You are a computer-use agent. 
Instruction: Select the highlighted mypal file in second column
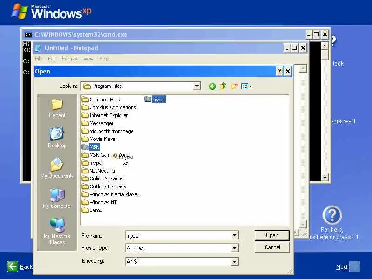tap(155, 100)
